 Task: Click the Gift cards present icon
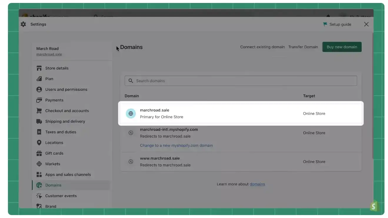pyautogui.click(x=39, y=153)
